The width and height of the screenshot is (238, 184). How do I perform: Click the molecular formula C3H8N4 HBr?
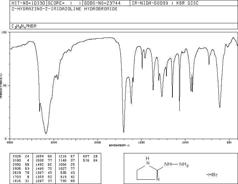pos(24,26)
